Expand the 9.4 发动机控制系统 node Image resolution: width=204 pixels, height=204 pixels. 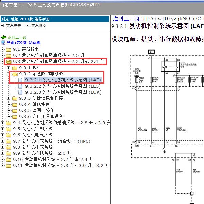pos(2,123)
